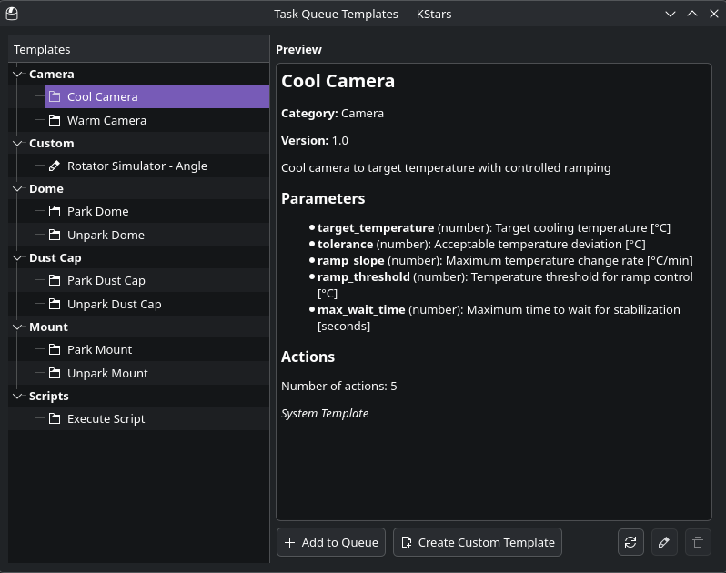Image resolution: width=726 pixels, height=573 pixels.
Task: Click the folder icon beside Warm Camera
Action: point(55,120)
